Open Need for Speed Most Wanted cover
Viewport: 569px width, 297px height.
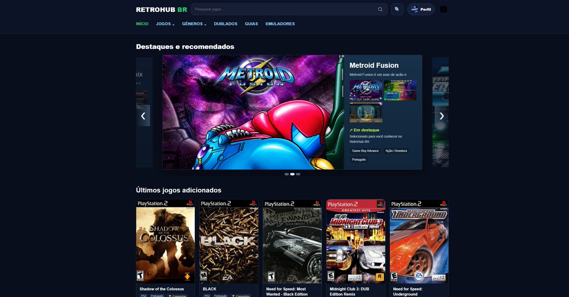[293, 242]
